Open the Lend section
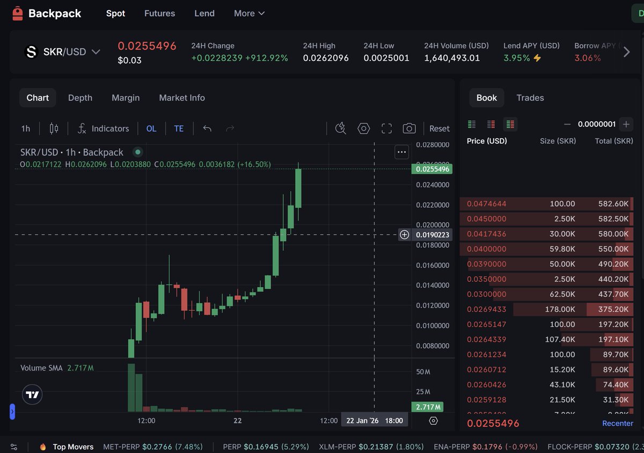This screenshot has width=644, height=453. (204, 13)
